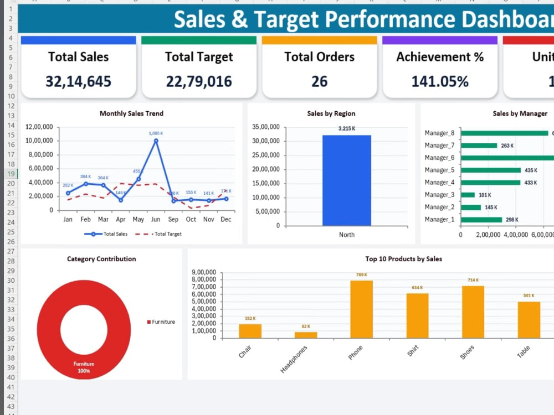This screenshot has height=415, width=554.
Task: Select the 501 K data label
Action: pos(529,295)
